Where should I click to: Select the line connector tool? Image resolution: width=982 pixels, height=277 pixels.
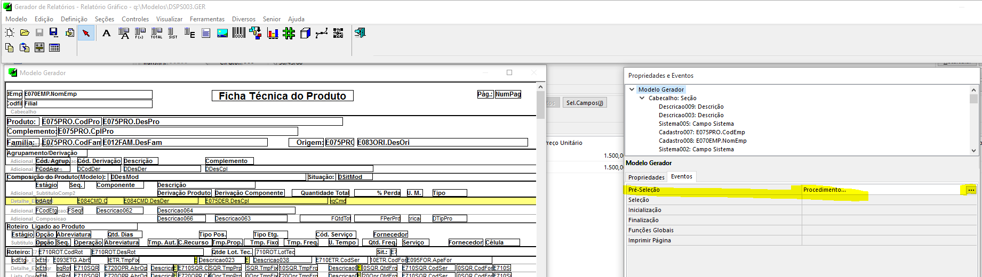pyautogui.click(x=322, y=34)
